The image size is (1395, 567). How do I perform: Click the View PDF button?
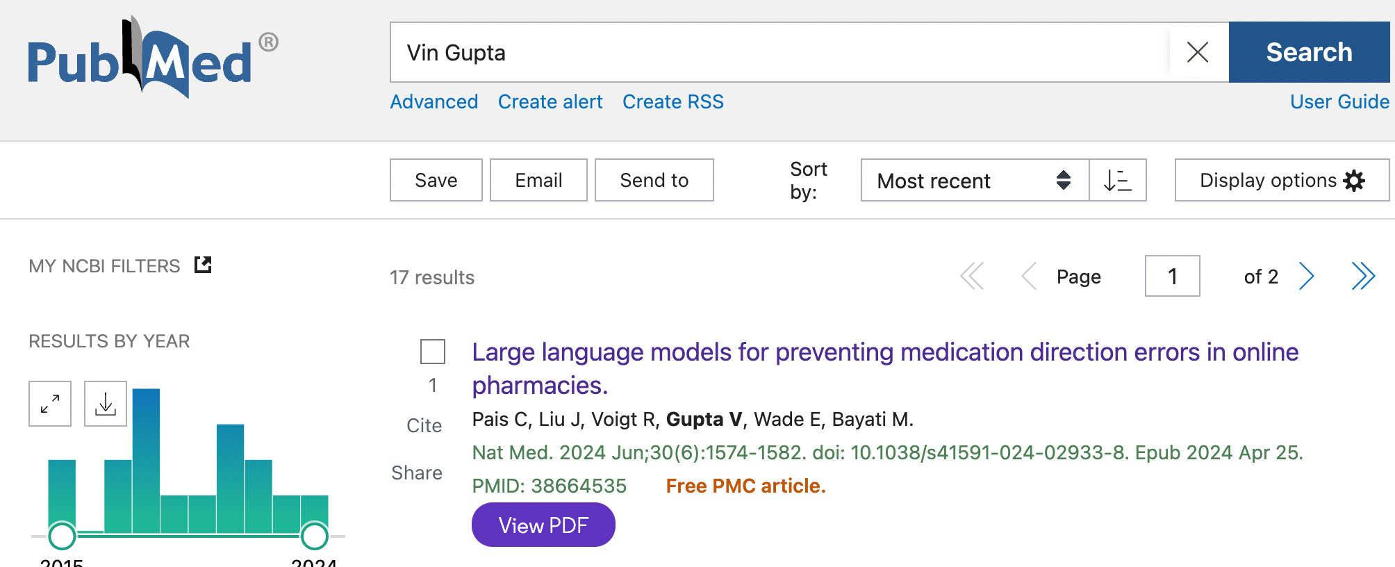tap(543, 525)
